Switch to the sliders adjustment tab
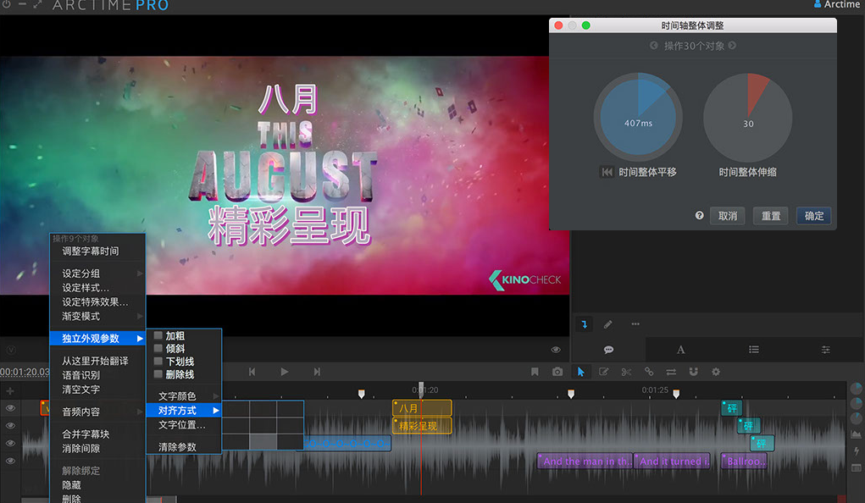 tap(826, 350)
